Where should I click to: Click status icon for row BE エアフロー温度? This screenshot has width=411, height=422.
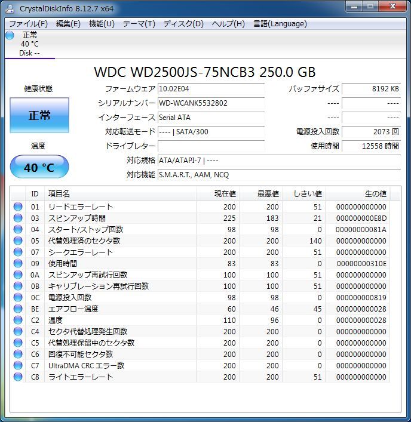[x=18, y=309]
